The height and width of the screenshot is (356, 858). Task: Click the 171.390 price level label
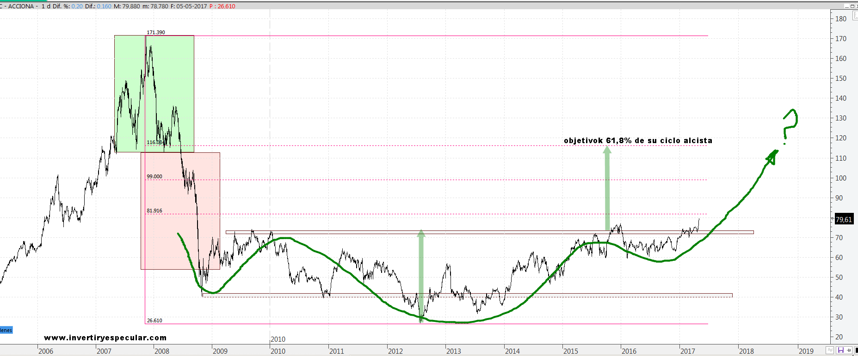pyautogui.click(x=156, y=32)
